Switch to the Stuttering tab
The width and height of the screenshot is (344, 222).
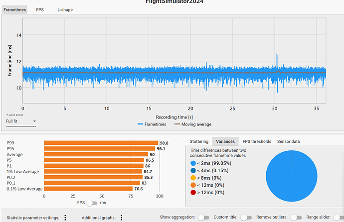[199, 141]
